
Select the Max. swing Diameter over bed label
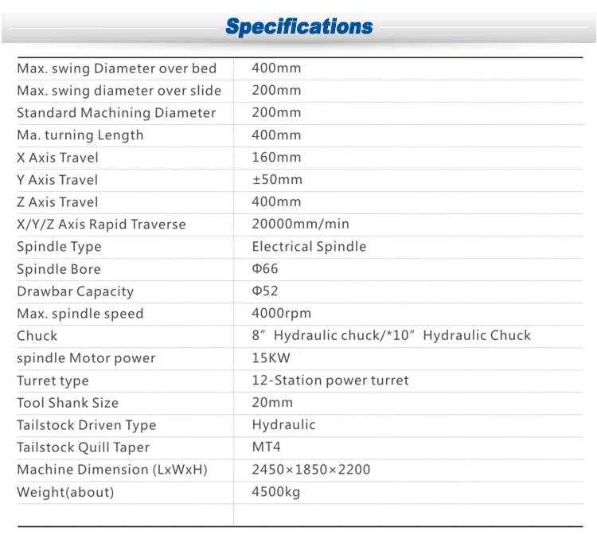116,68
